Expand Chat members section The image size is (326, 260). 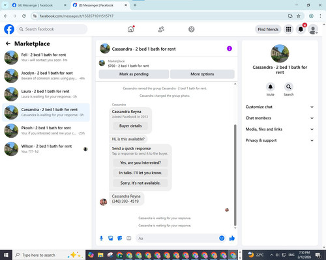coord(280,118)
